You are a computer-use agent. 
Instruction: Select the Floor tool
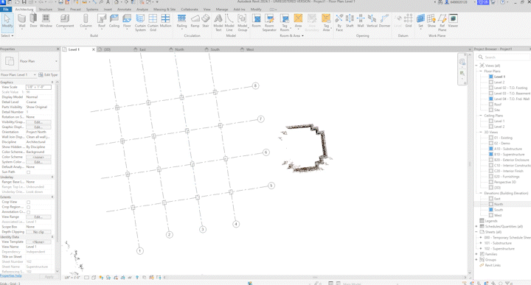click(127, 21)
